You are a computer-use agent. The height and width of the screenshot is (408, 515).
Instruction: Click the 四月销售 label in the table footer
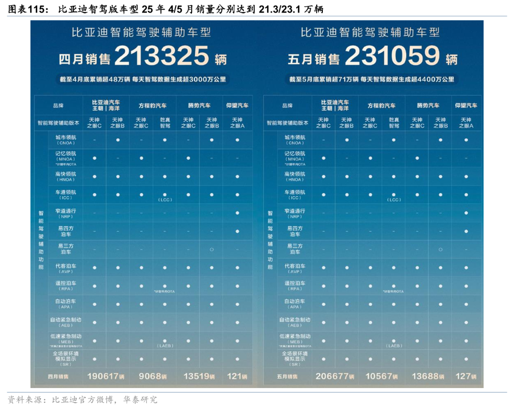(58, 377)
